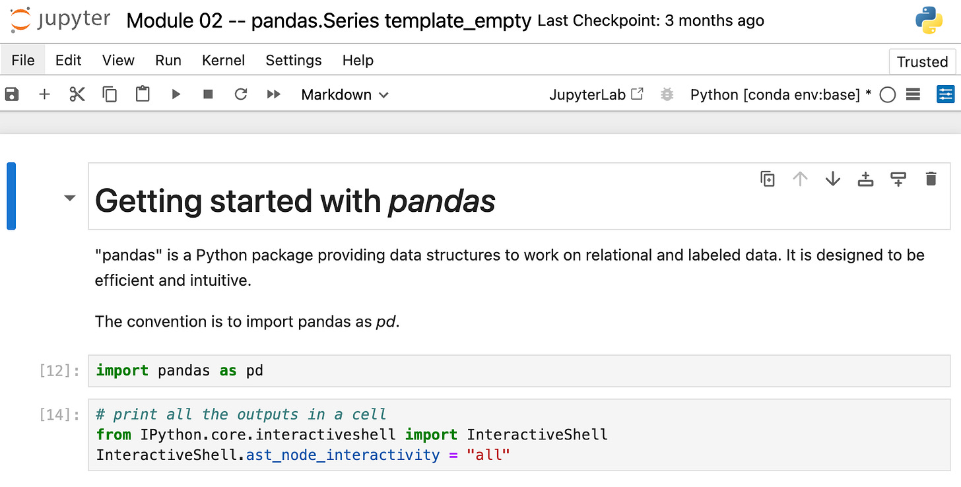The height and width of the screenshot is (487, 961).
Task: Toggle the property inspector sliders icon
Action: pyautogui.click(x=946, y=94)
